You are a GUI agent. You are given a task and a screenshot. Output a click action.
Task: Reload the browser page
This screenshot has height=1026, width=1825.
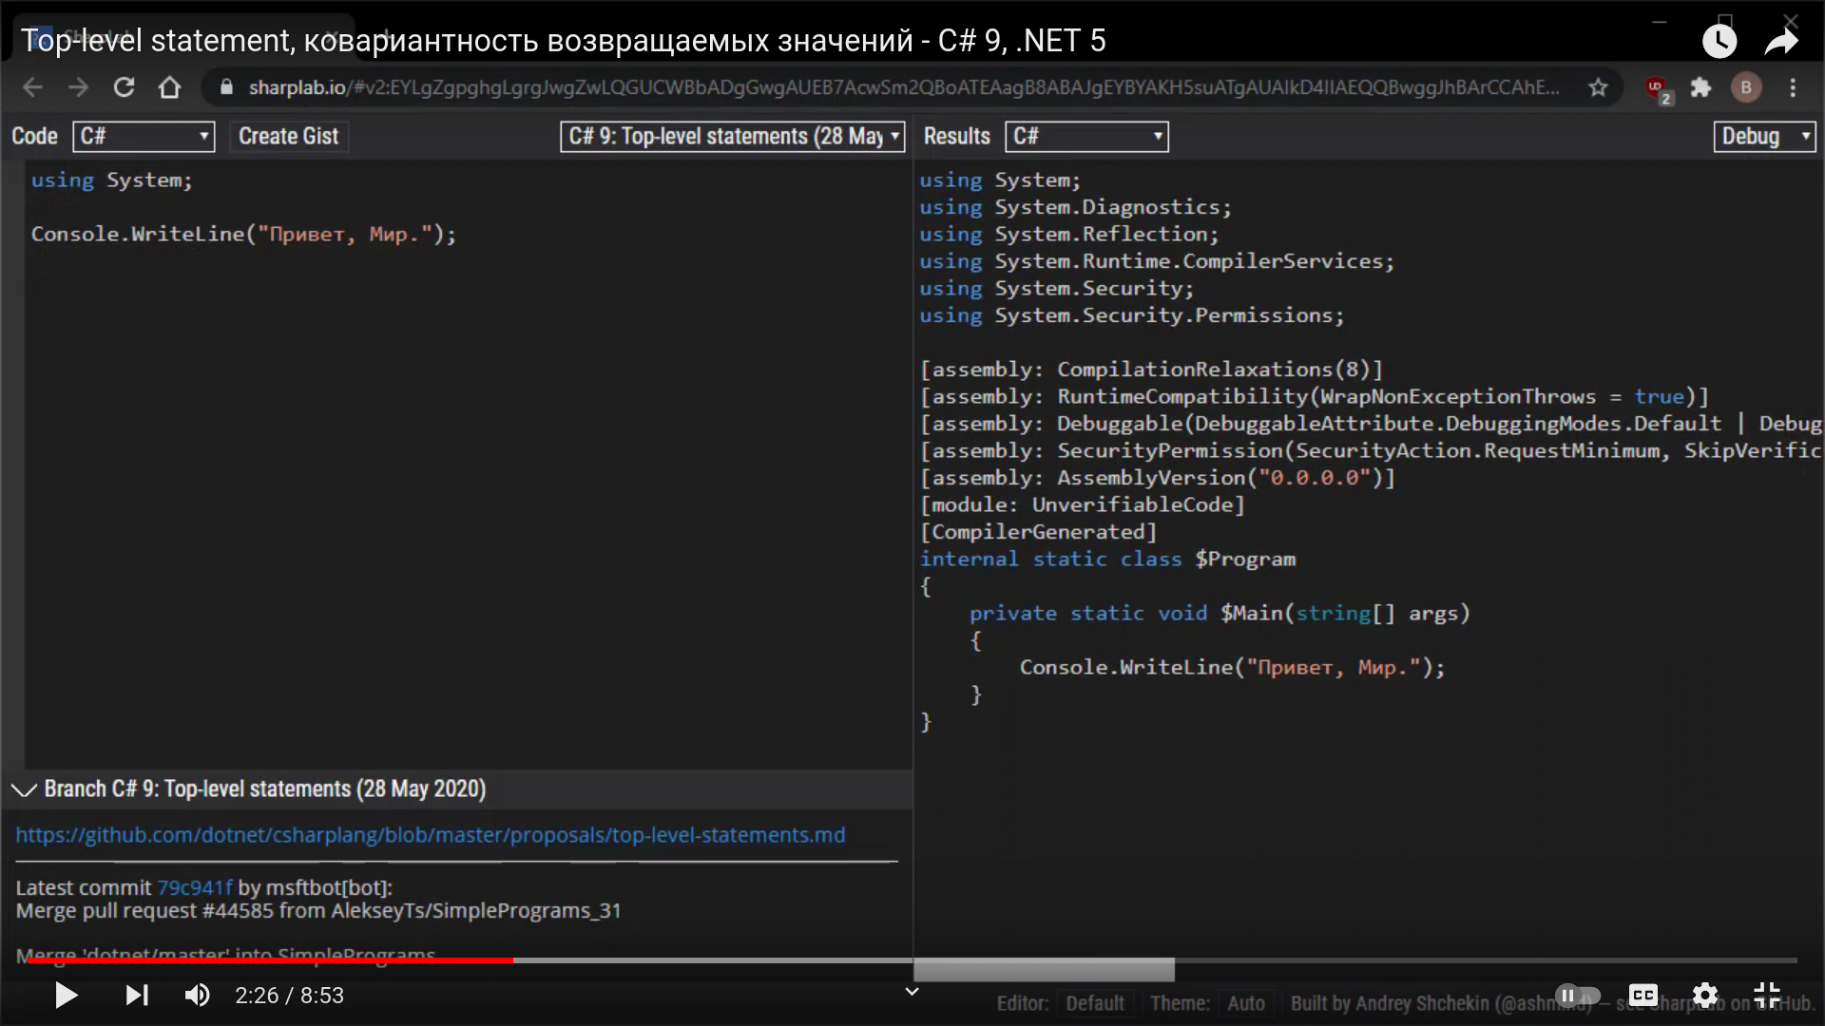(x=124, y=87)
